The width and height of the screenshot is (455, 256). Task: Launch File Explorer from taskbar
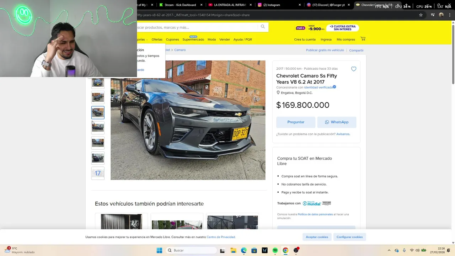click(x=233, y=250)
